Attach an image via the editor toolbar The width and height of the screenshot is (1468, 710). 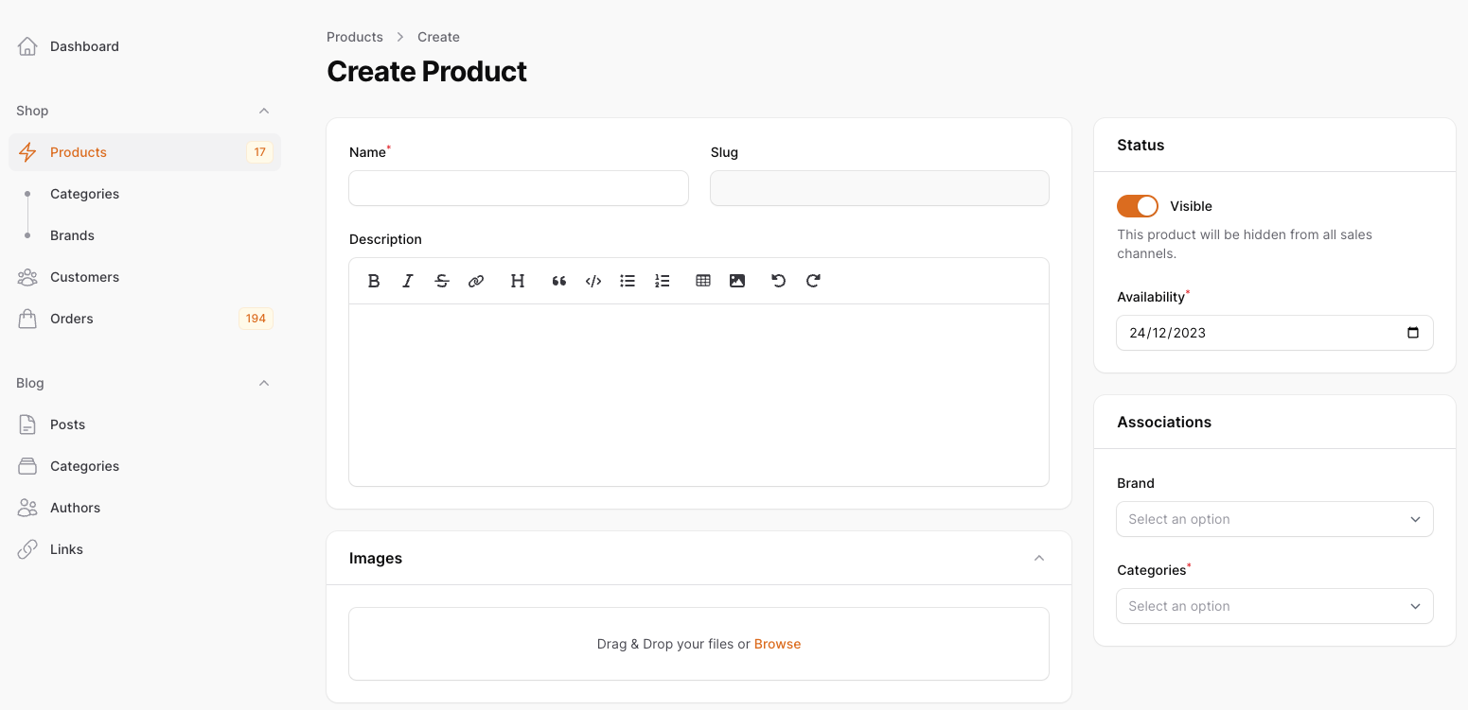click(737, 281)
